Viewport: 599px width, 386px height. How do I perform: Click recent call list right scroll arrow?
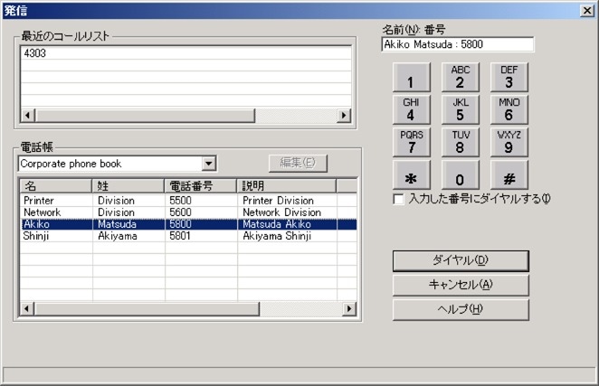(x=344, y=115)
